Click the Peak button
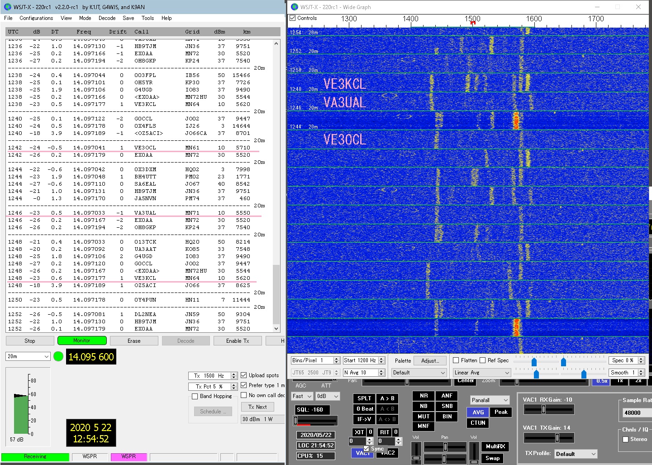This screenshot has height=465, width=652. (501, 412)
